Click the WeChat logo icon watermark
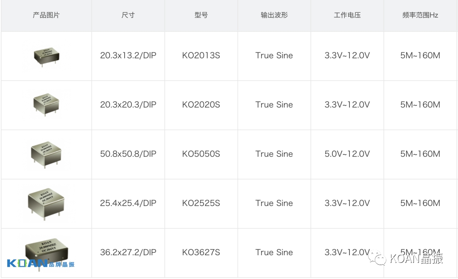The image size is (458, 279). click(377, 257)
